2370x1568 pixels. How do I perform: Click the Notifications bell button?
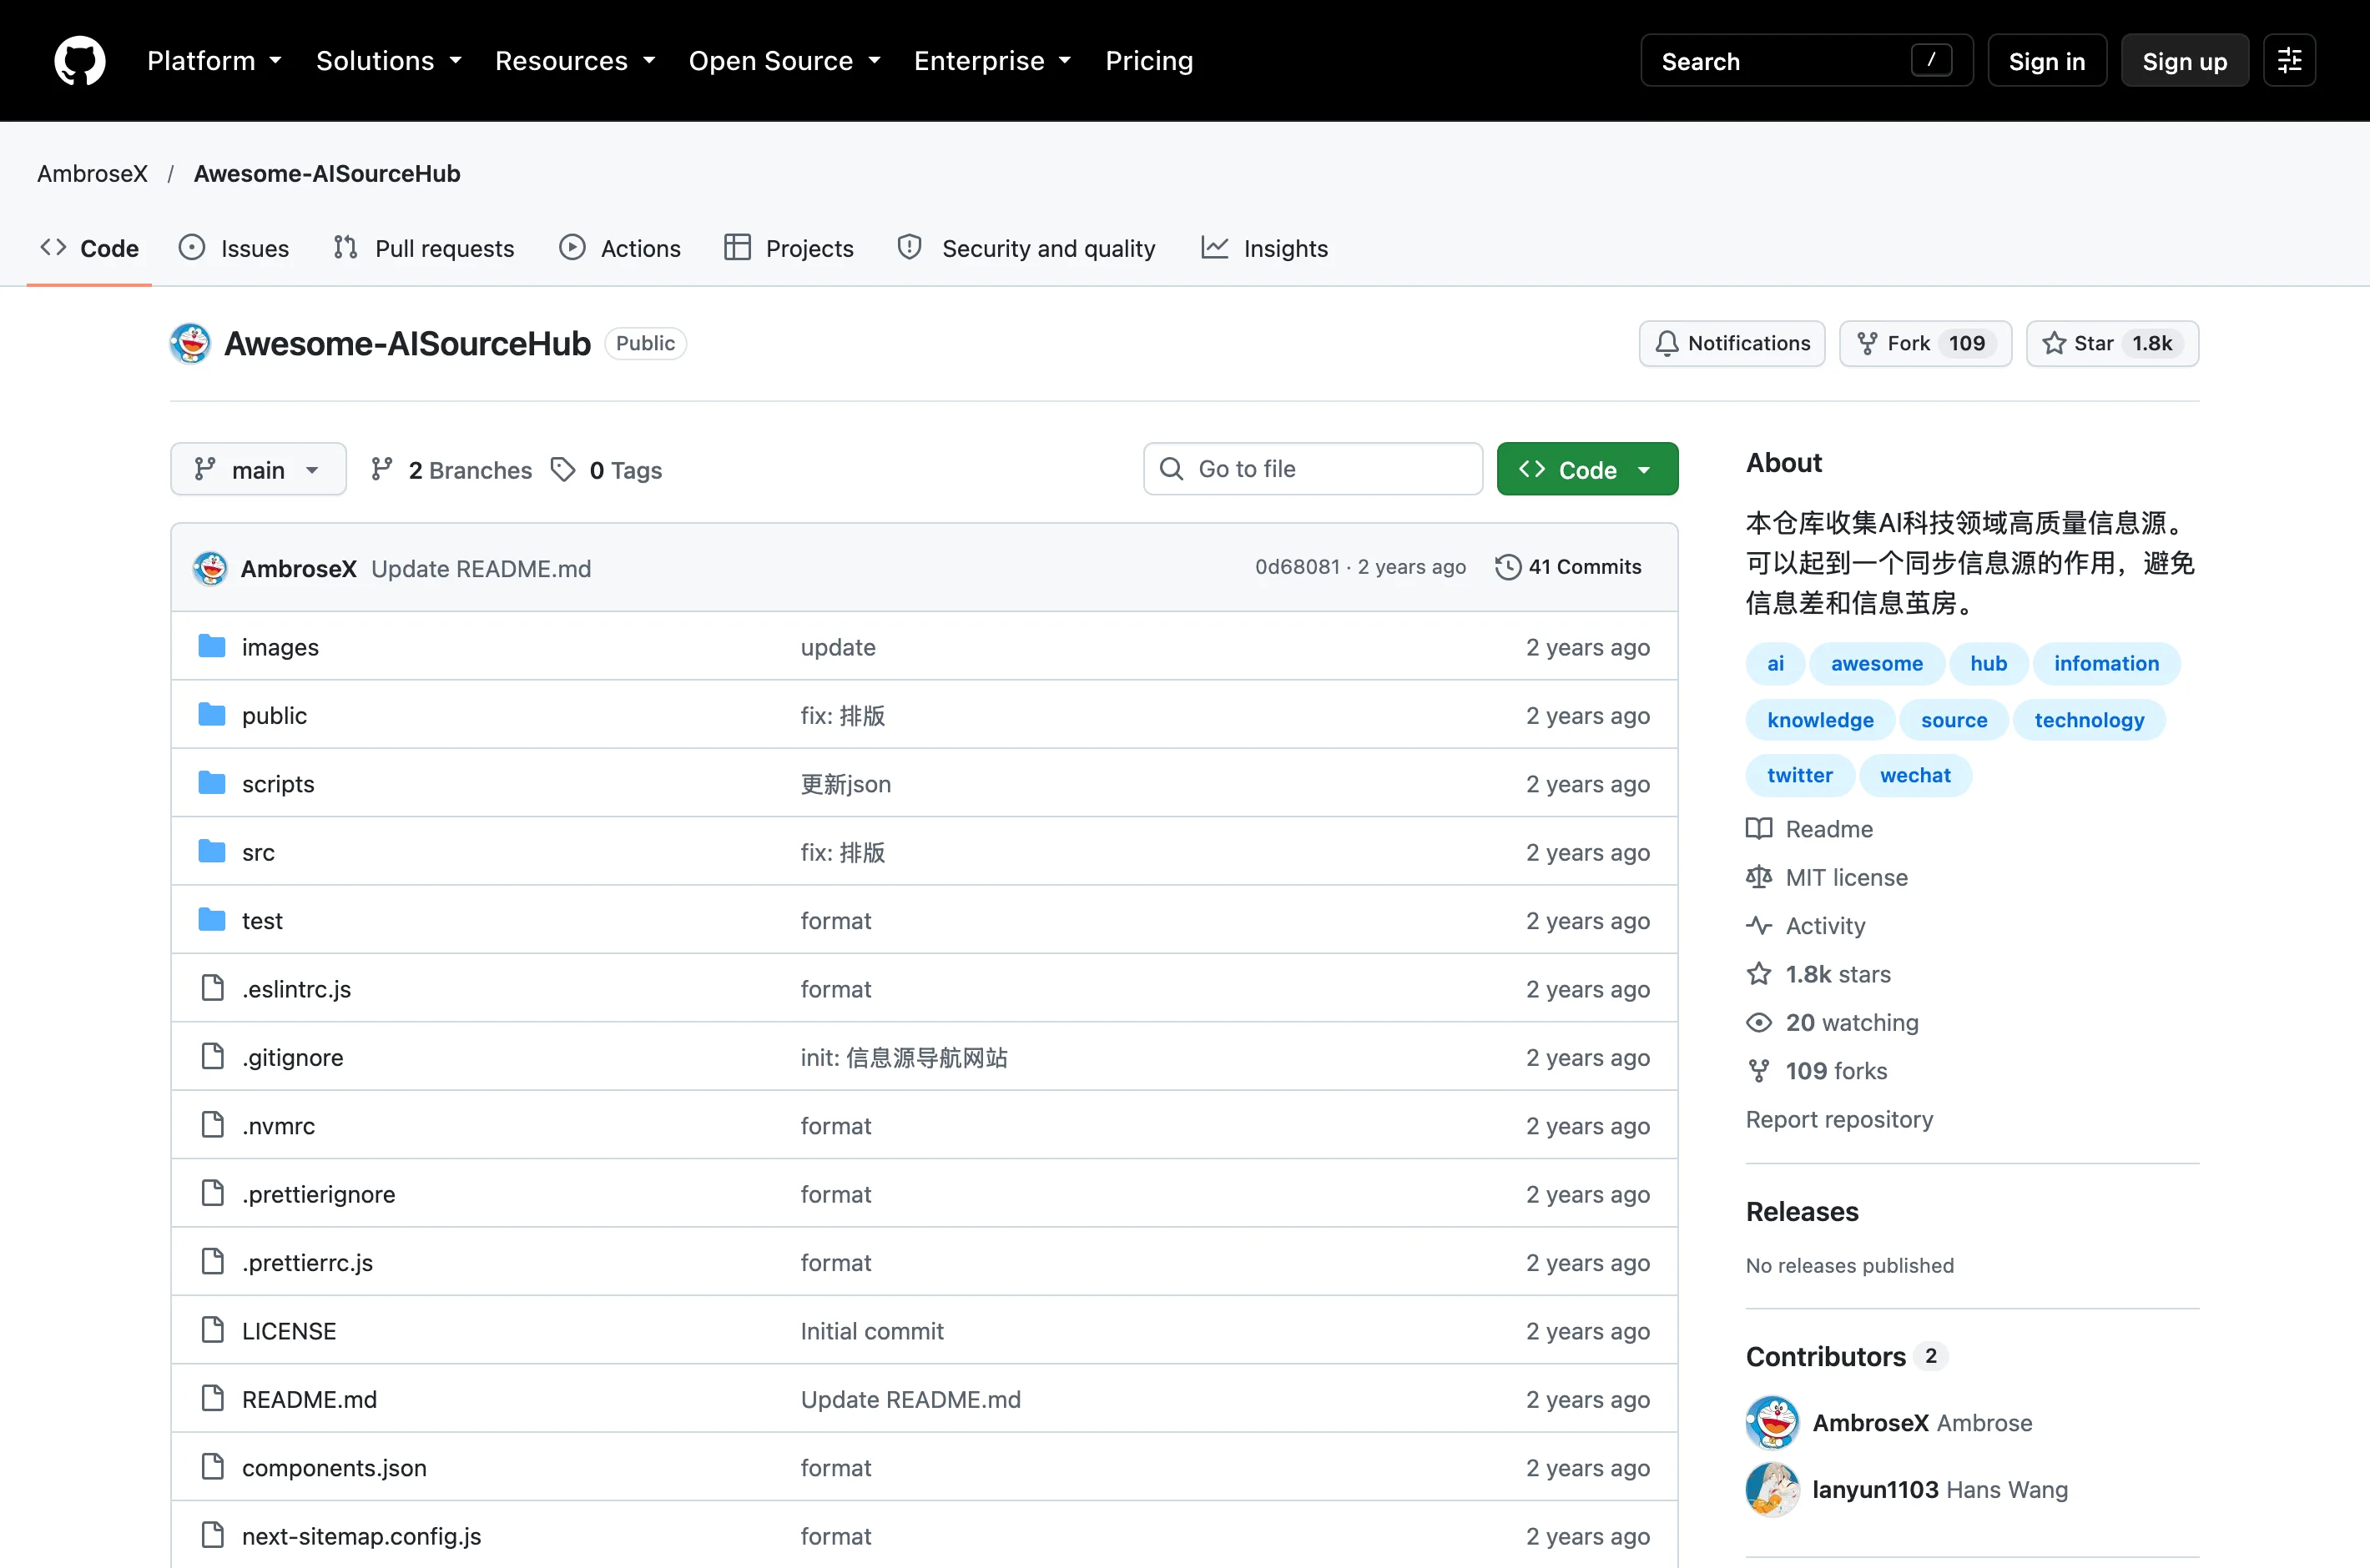coord(1732,343)
